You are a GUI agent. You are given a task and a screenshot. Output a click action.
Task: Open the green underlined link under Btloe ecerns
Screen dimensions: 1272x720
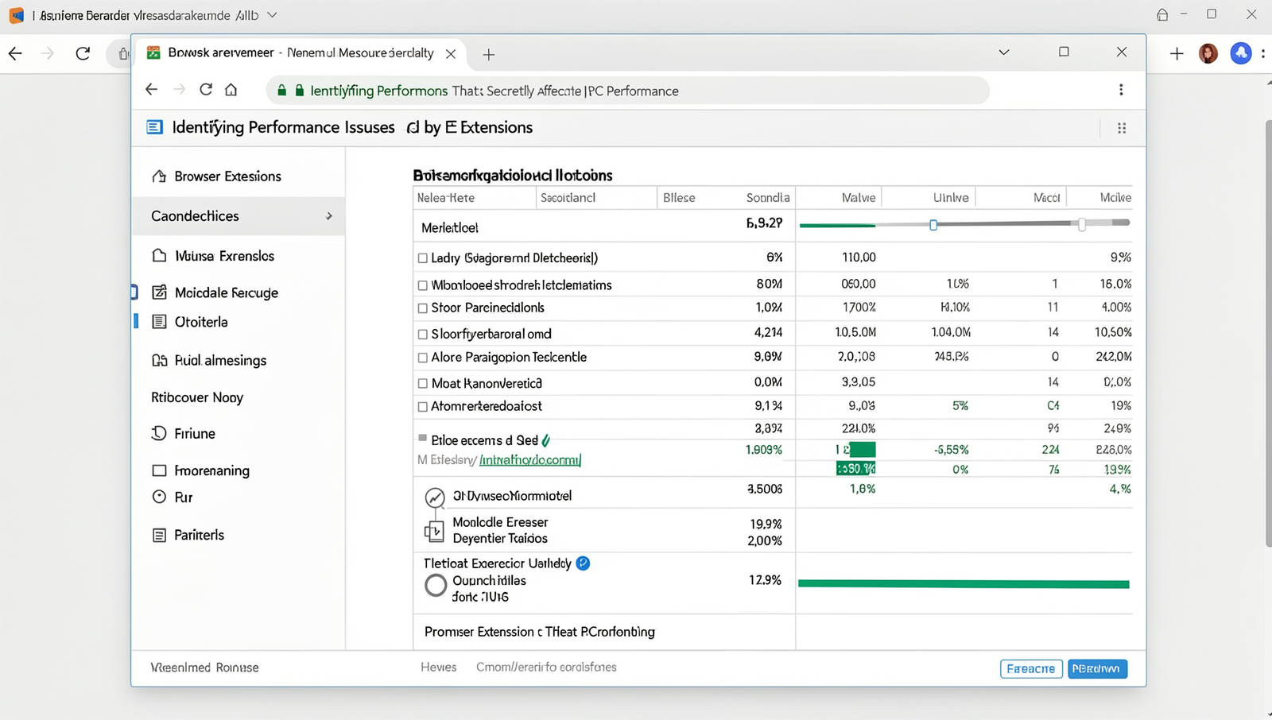530,460
